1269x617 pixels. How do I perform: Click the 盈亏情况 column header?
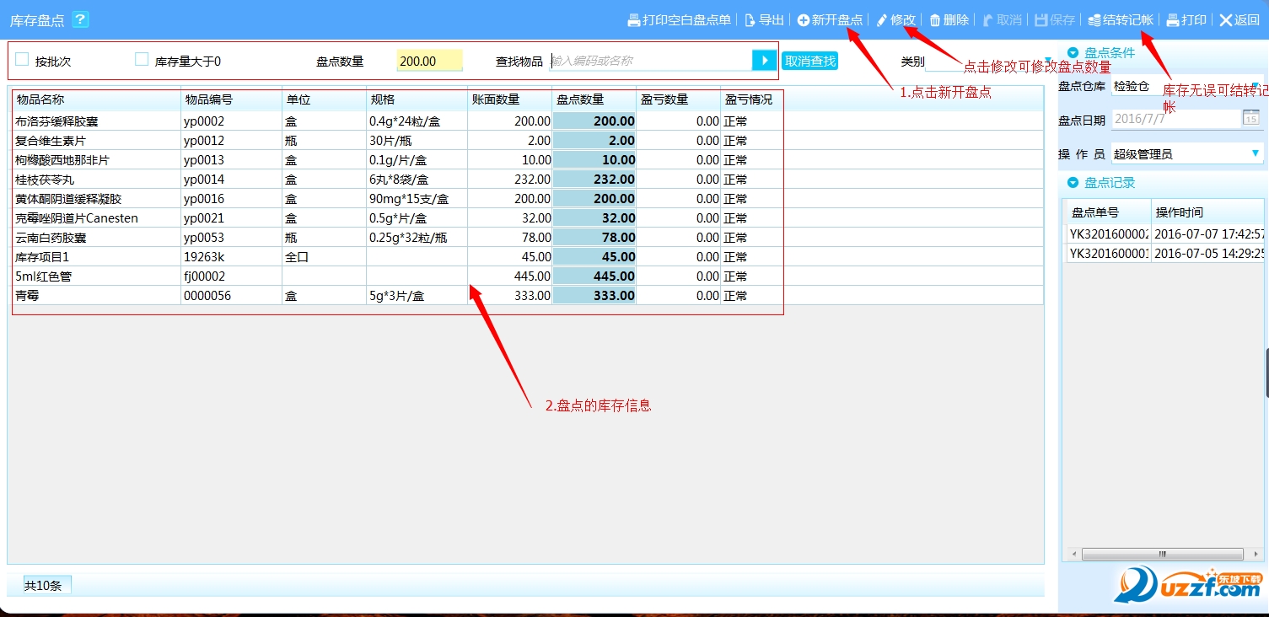coord(752,99)
